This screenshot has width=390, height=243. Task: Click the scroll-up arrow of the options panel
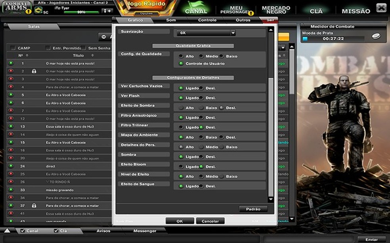click(271, 30)
